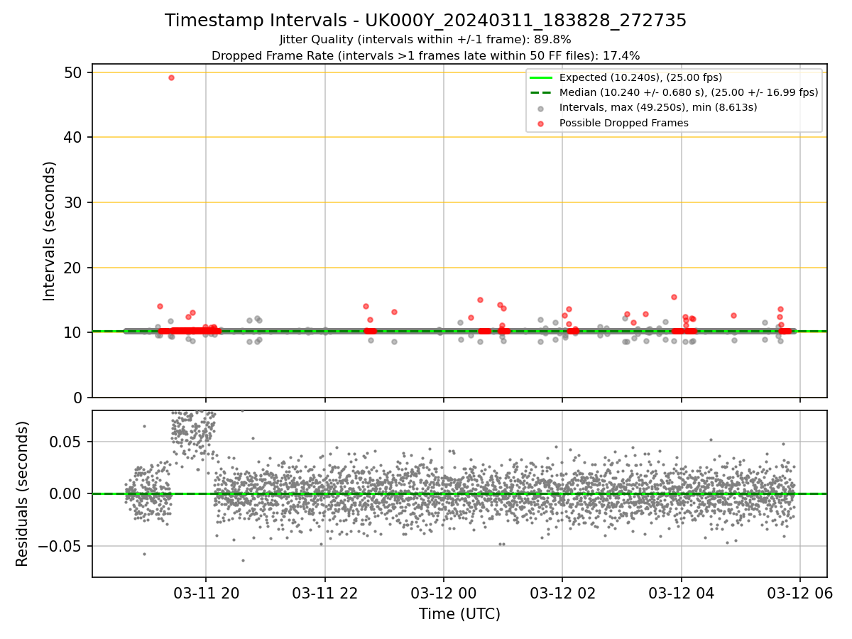Screen dimensions: 852x639
Task: Click the 'Jitter Quality' subtitle line with 89.8%
Action: pos(425,40)
